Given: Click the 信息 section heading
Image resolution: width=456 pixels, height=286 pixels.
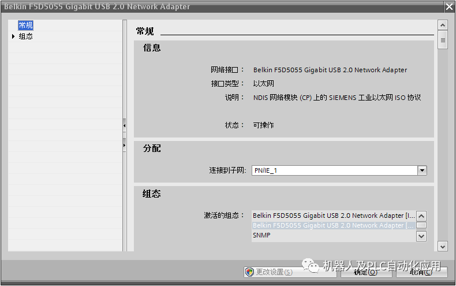Looking at the screenshot, I should tap(152, 48).
